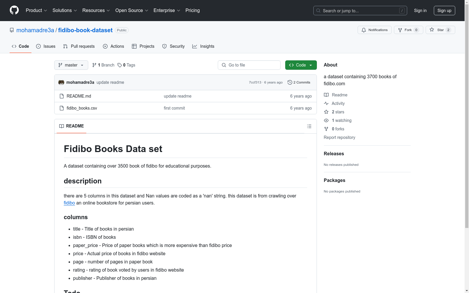469x293 pixels.
Task: Click the GitHub logo icon
Action: pyautogui.click(x=14, y=10)
